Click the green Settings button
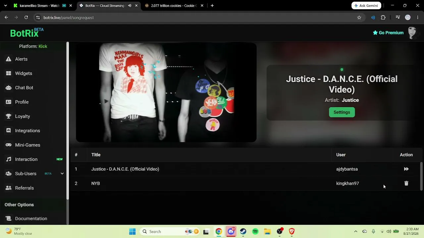Image resolution: width=424 pixels, height=238 pixels. [x=342, y=112]
